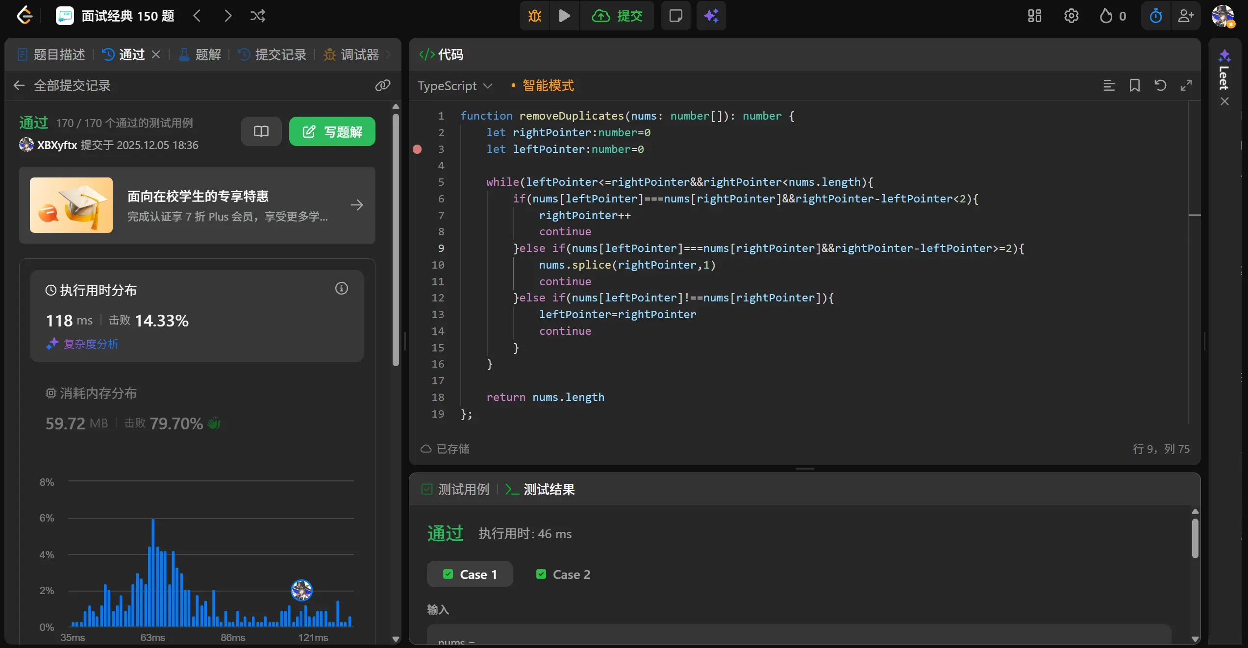Open the 提交记录 tab
Image resolution: width=1248 pixels, height=648 pixels.
pos(273,54)
